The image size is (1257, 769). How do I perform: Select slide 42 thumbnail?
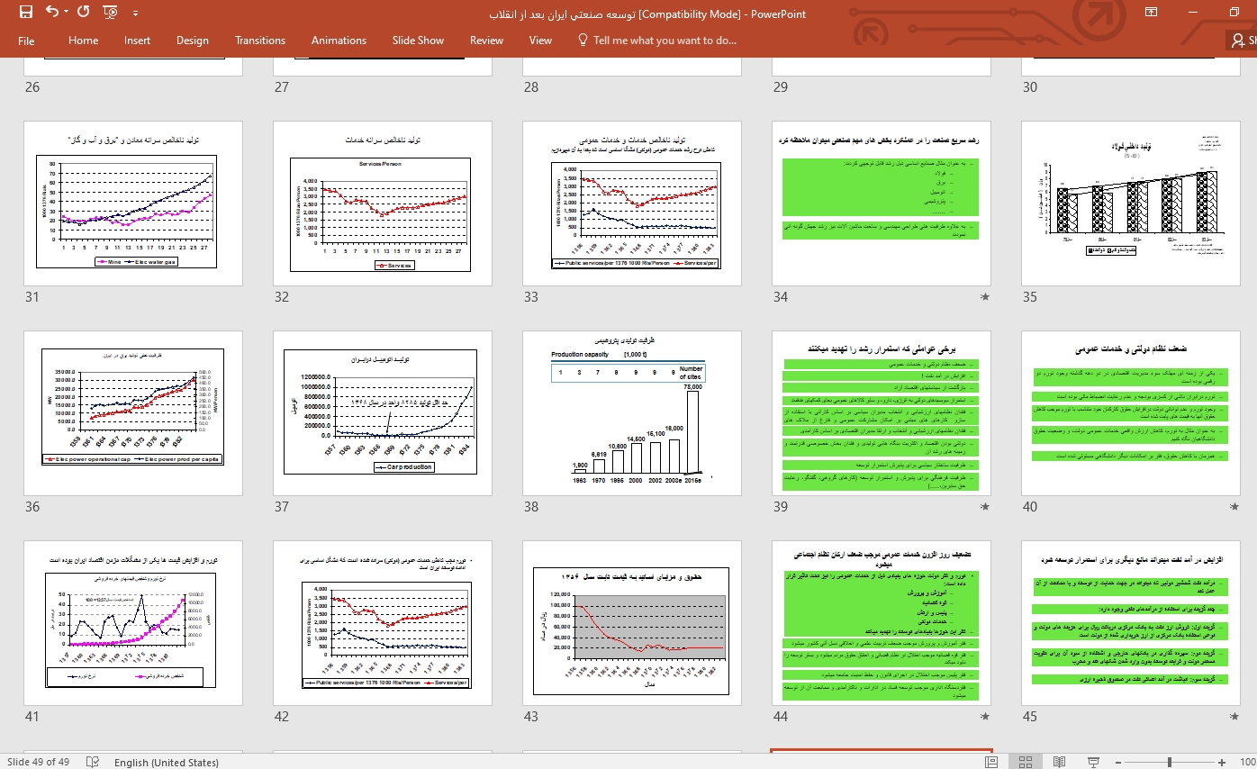coord(383,623)
